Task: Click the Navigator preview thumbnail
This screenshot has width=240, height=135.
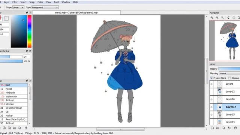Action: pyautogui.click(x=225, y=40)
